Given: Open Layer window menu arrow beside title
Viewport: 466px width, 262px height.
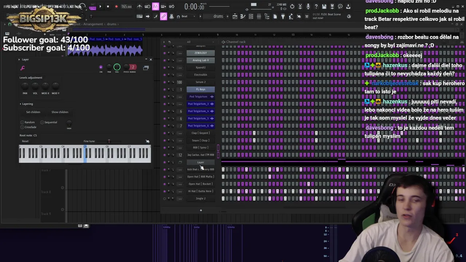Looking at the screenshot, I should pos(19,59).
